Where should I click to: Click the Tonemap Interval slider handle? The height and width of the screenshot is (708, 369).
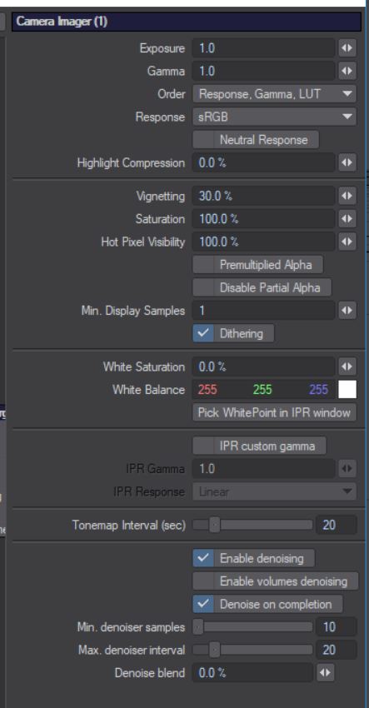215,525
